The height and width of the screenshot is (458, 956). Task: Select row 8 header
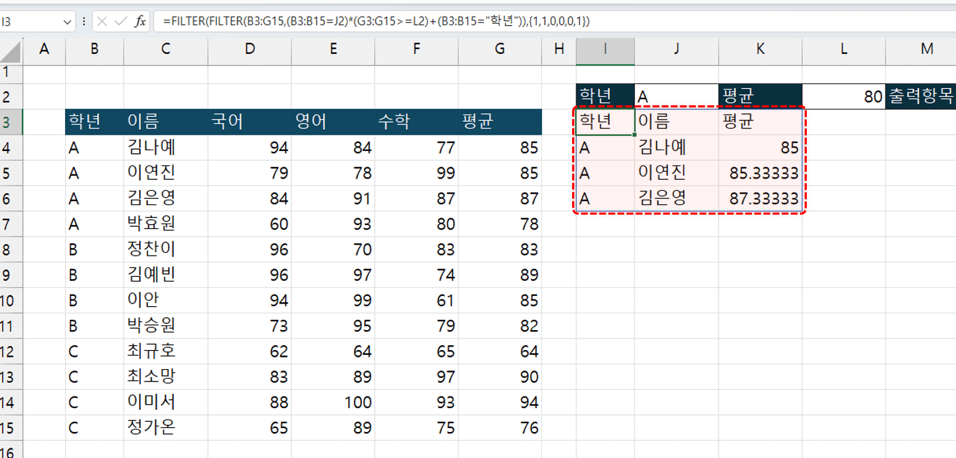pos(11,250)
